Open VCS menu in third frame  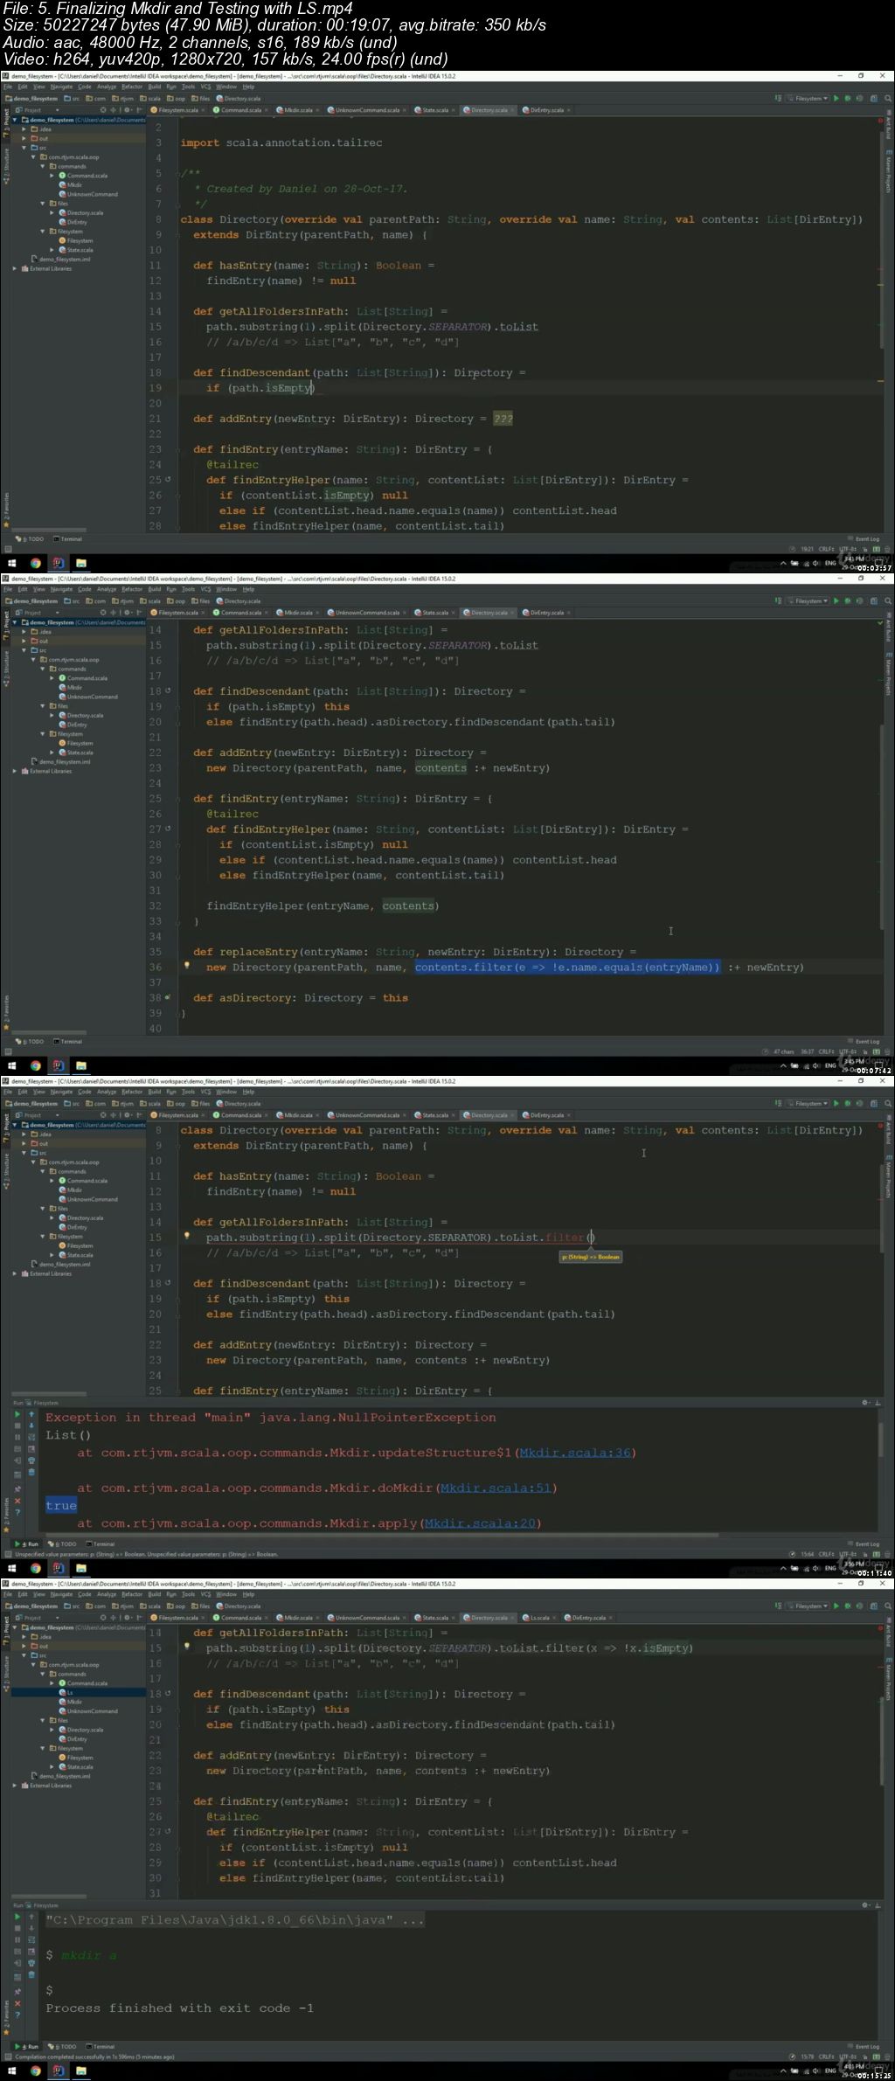tap(206, 1092)
